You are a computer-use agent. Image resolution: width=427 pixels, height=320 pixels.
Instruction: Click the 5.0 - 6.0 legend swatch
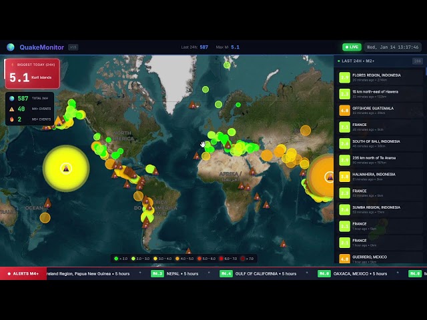click(x=199, y=259)
